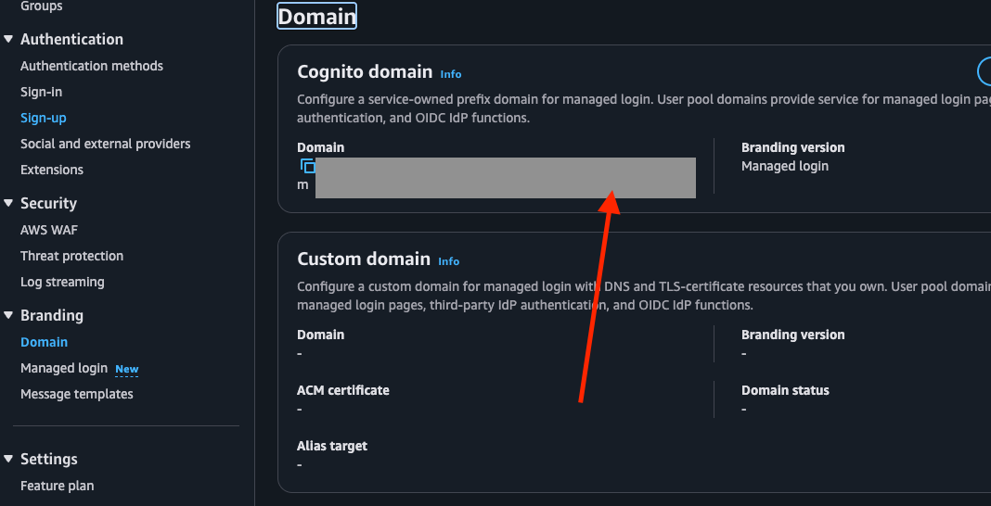Select Sign-up in the sidebar
The width and height of the screenshot is (991, 506).
[x=43, y=118]
